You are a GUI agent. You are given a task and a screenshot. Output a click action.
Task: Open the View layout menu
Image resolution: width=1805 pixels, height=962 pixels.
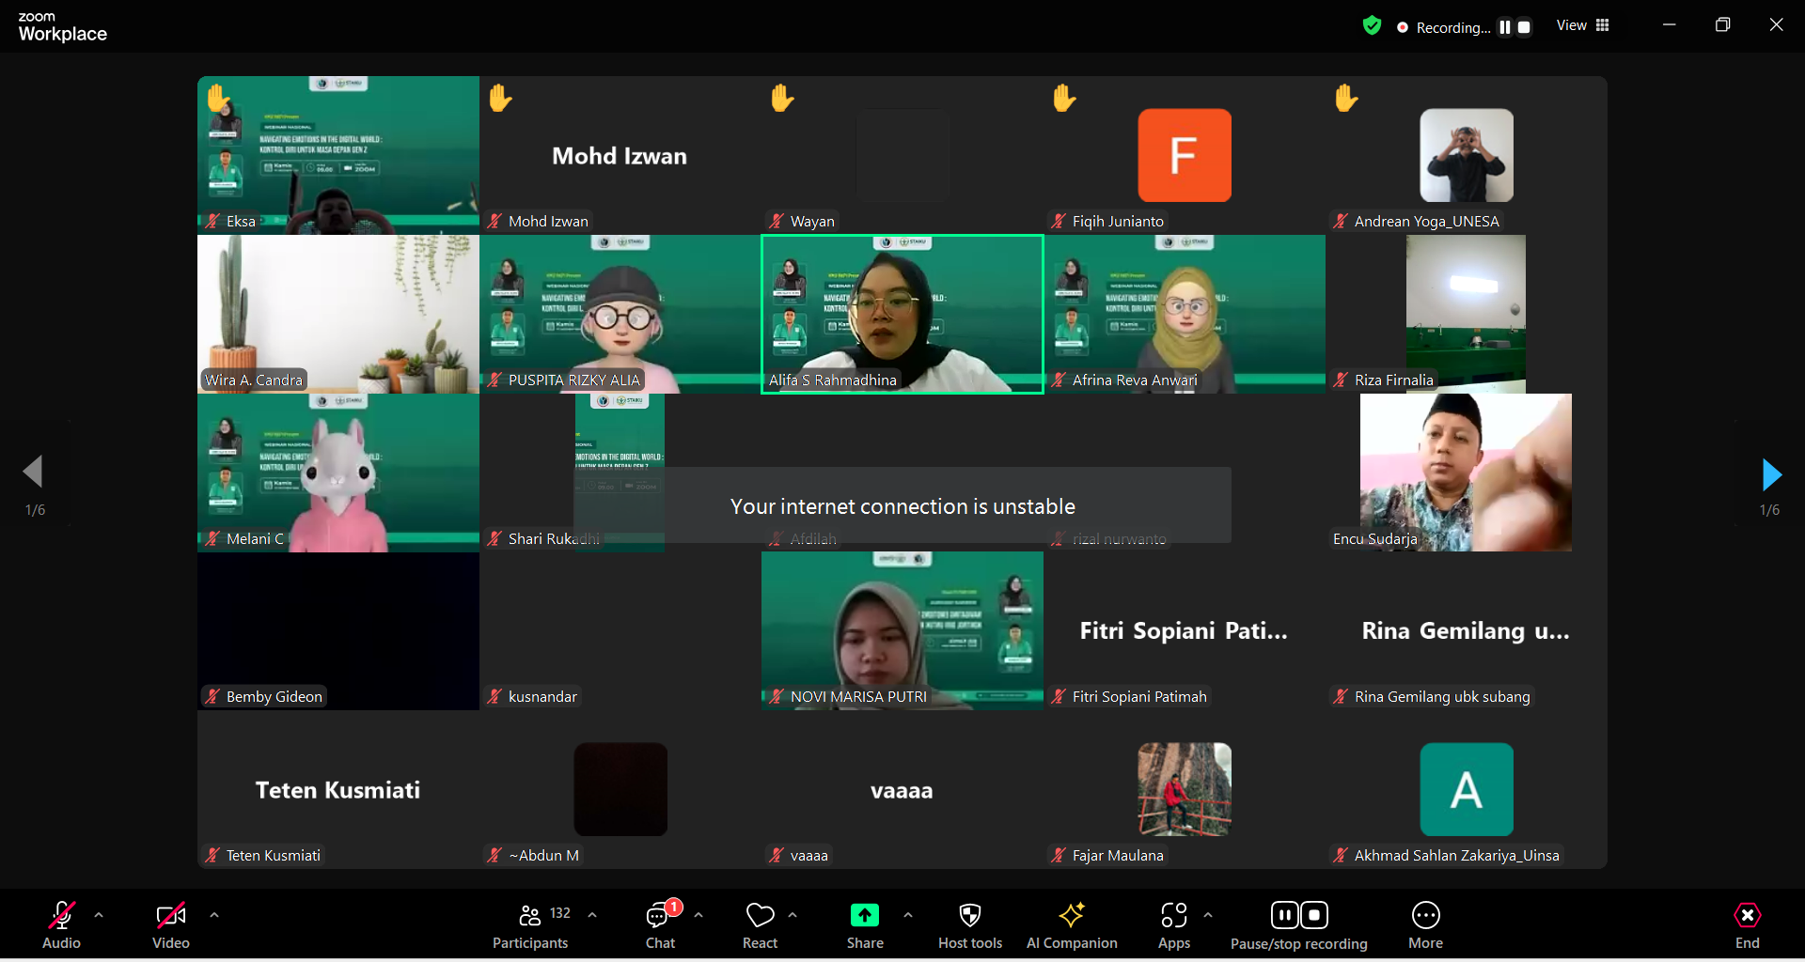pos(1583,26)
